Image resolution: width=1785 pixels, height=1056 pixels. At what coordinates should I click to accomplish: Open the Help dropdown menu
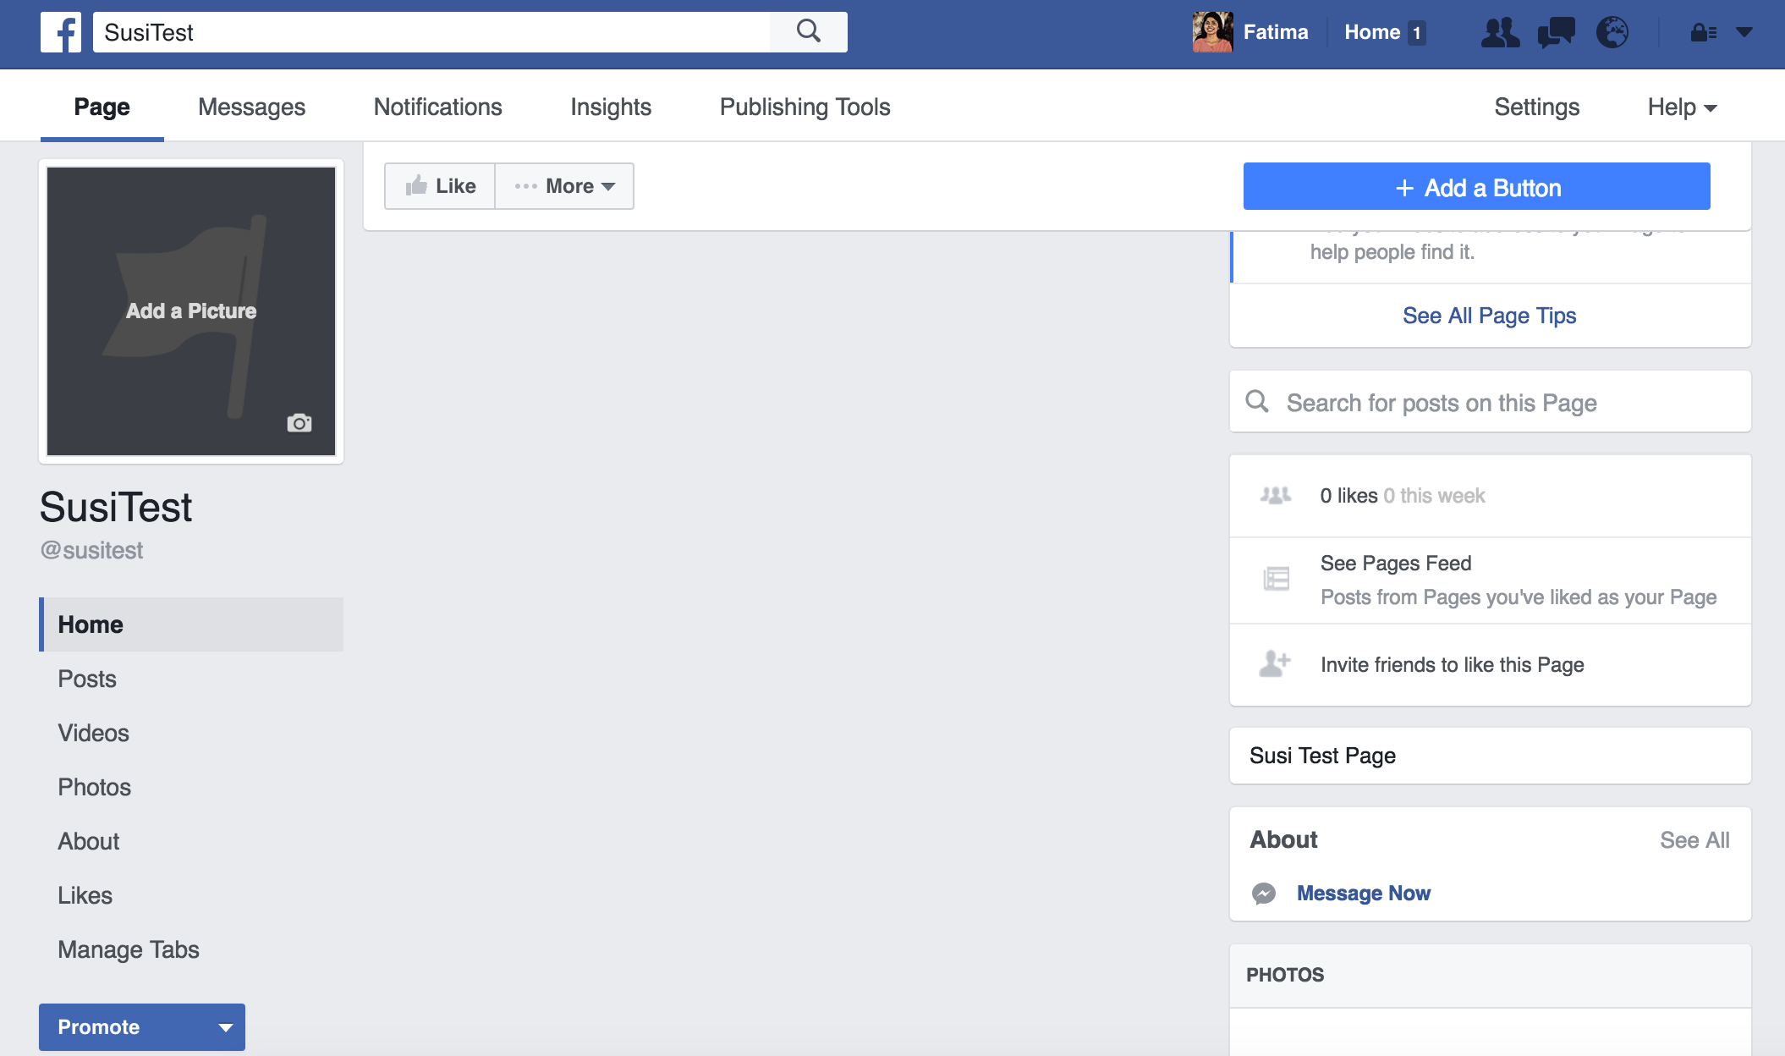pos(1682,107)
